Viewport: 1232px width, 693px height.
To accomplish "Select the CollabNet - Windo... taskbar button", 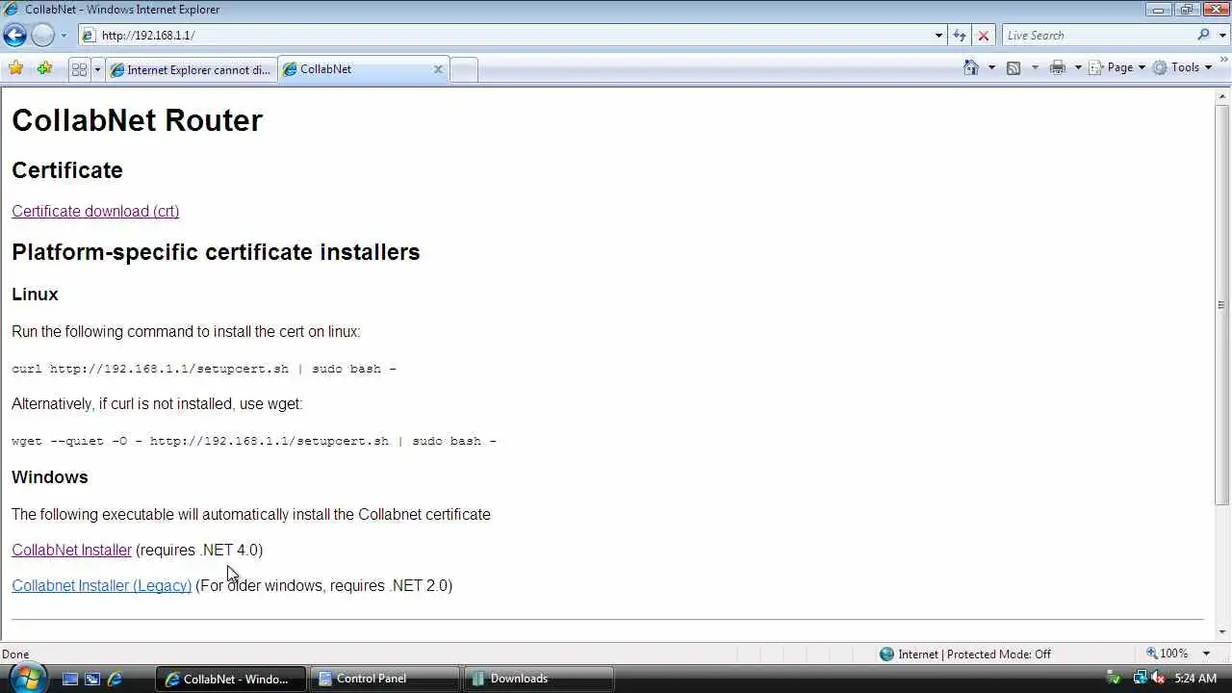I will coord(231,679).
